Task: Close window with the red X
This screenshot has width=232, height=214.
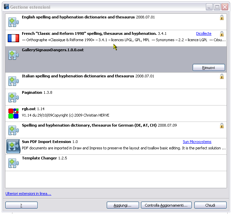Action: pos(225,7)
